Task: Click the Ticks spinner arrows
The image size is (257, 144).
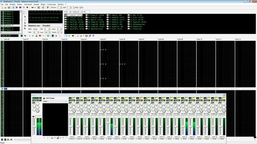Action: click(61, 29)
